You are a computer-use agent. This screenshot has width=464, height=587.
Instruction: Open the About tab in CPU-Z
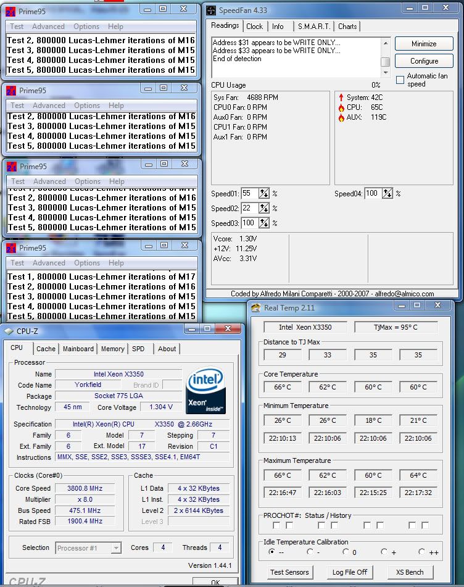pyautogui.click(x=167, y=349)
